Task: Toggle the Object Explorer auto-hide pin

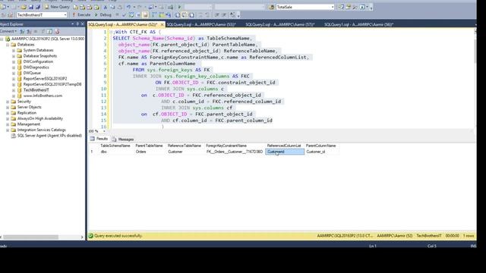Action: [77, 24]
